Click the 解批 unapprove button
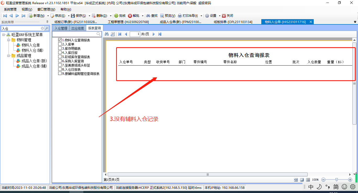The width and height of the screenshot is (358, 193). click(x=134, y=16)
